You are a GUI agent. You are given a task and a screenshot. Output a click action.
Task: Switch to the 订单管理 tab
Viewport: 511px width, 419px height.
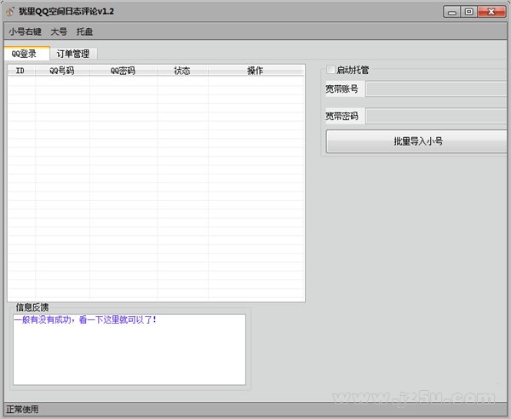[73, 54]
